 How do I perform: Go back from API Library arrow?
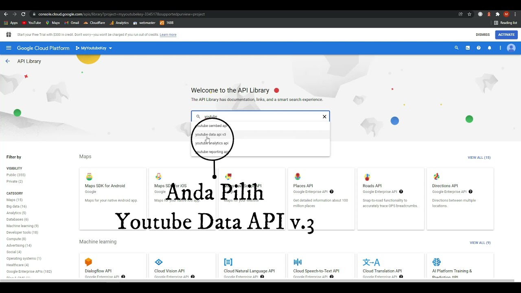8,61
